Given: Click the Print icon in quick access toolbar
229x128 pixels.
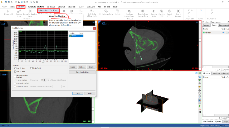Looking at the screenshot, I should (x=19, y=2).
